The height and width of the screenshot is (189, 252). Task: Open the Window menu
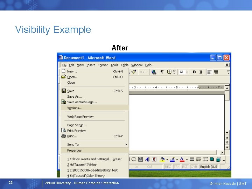pyautogui.click(x=137, y=65)
